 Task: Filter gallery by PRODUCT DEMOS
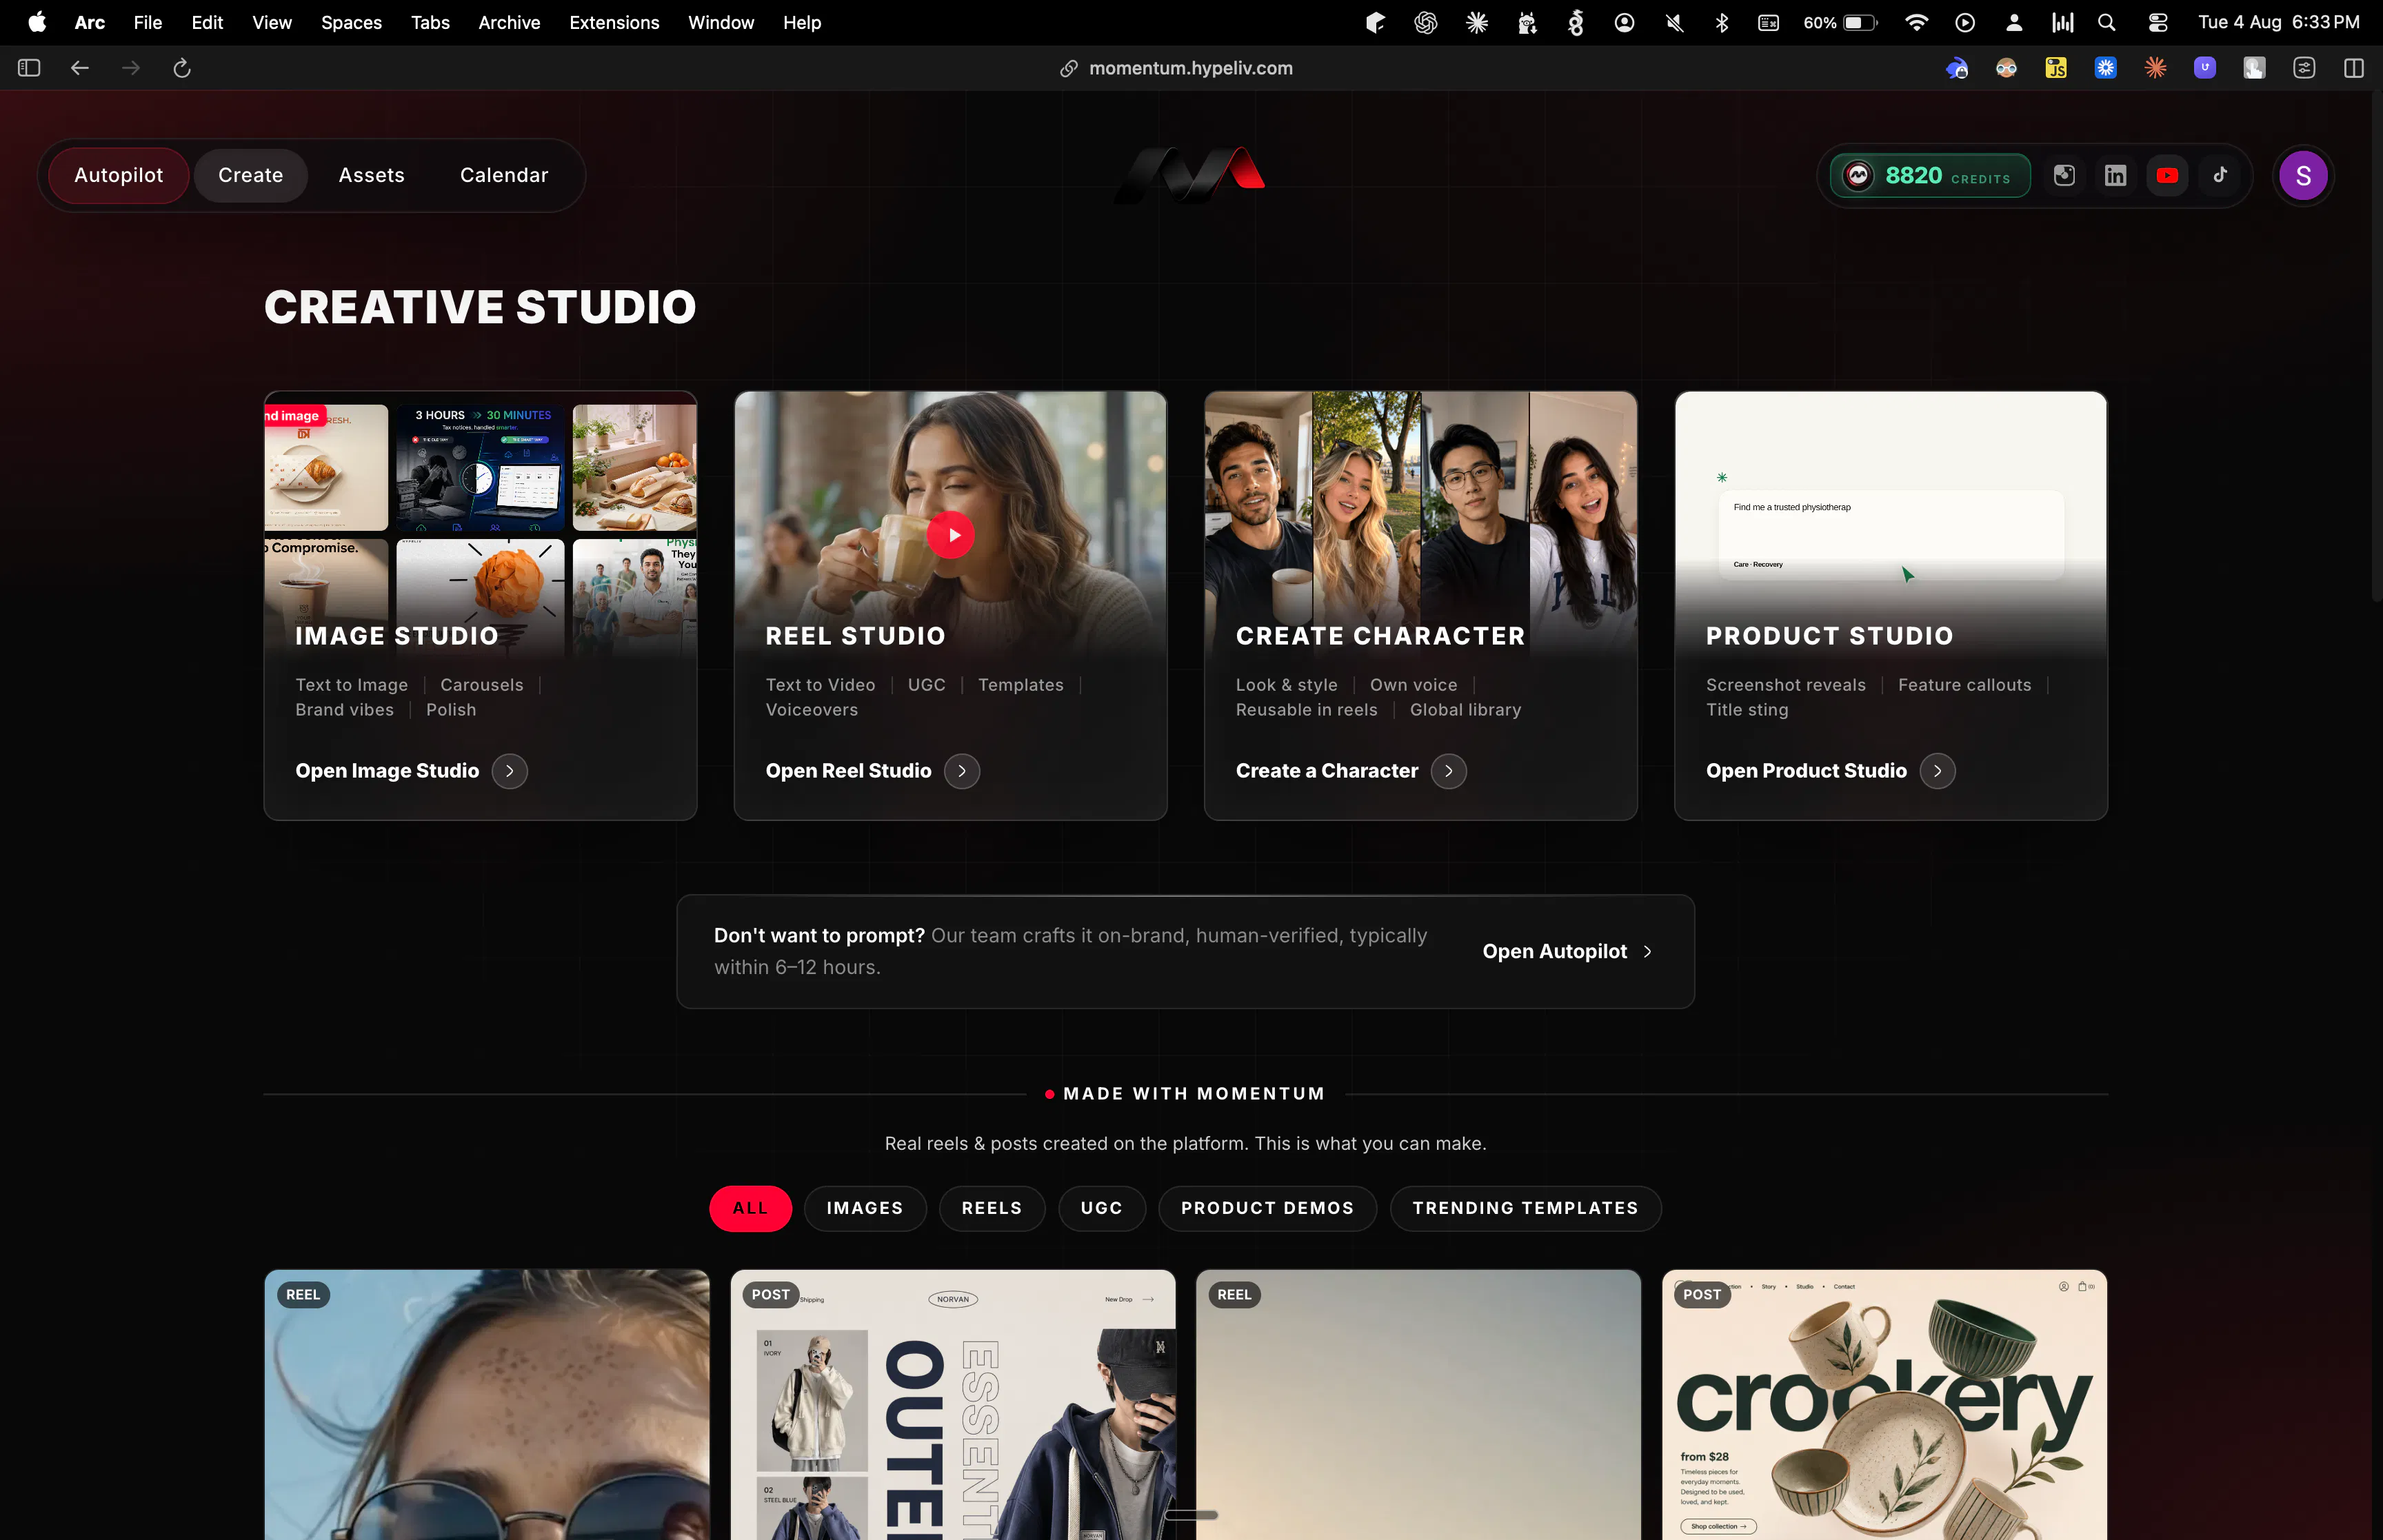click(1268, 1208)
